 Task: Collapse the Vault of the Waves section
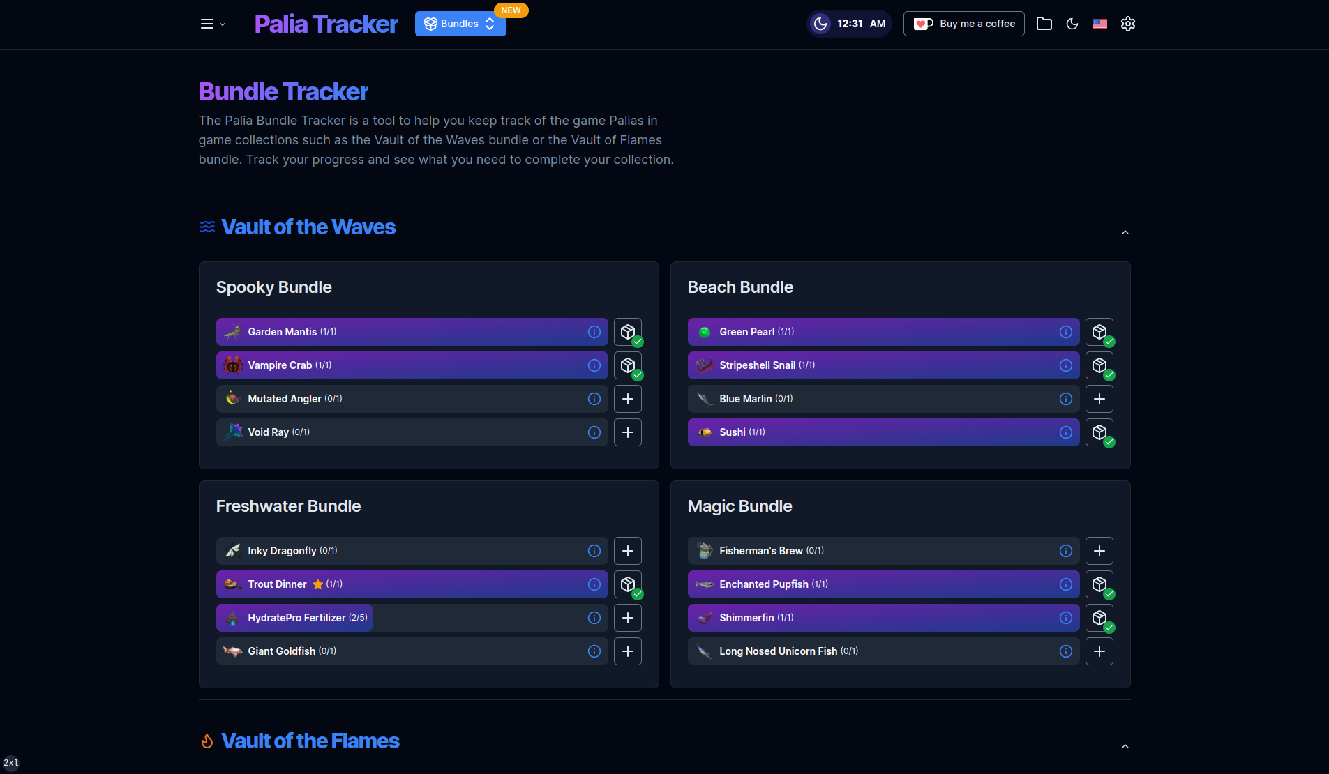(x=1124, y=232)
